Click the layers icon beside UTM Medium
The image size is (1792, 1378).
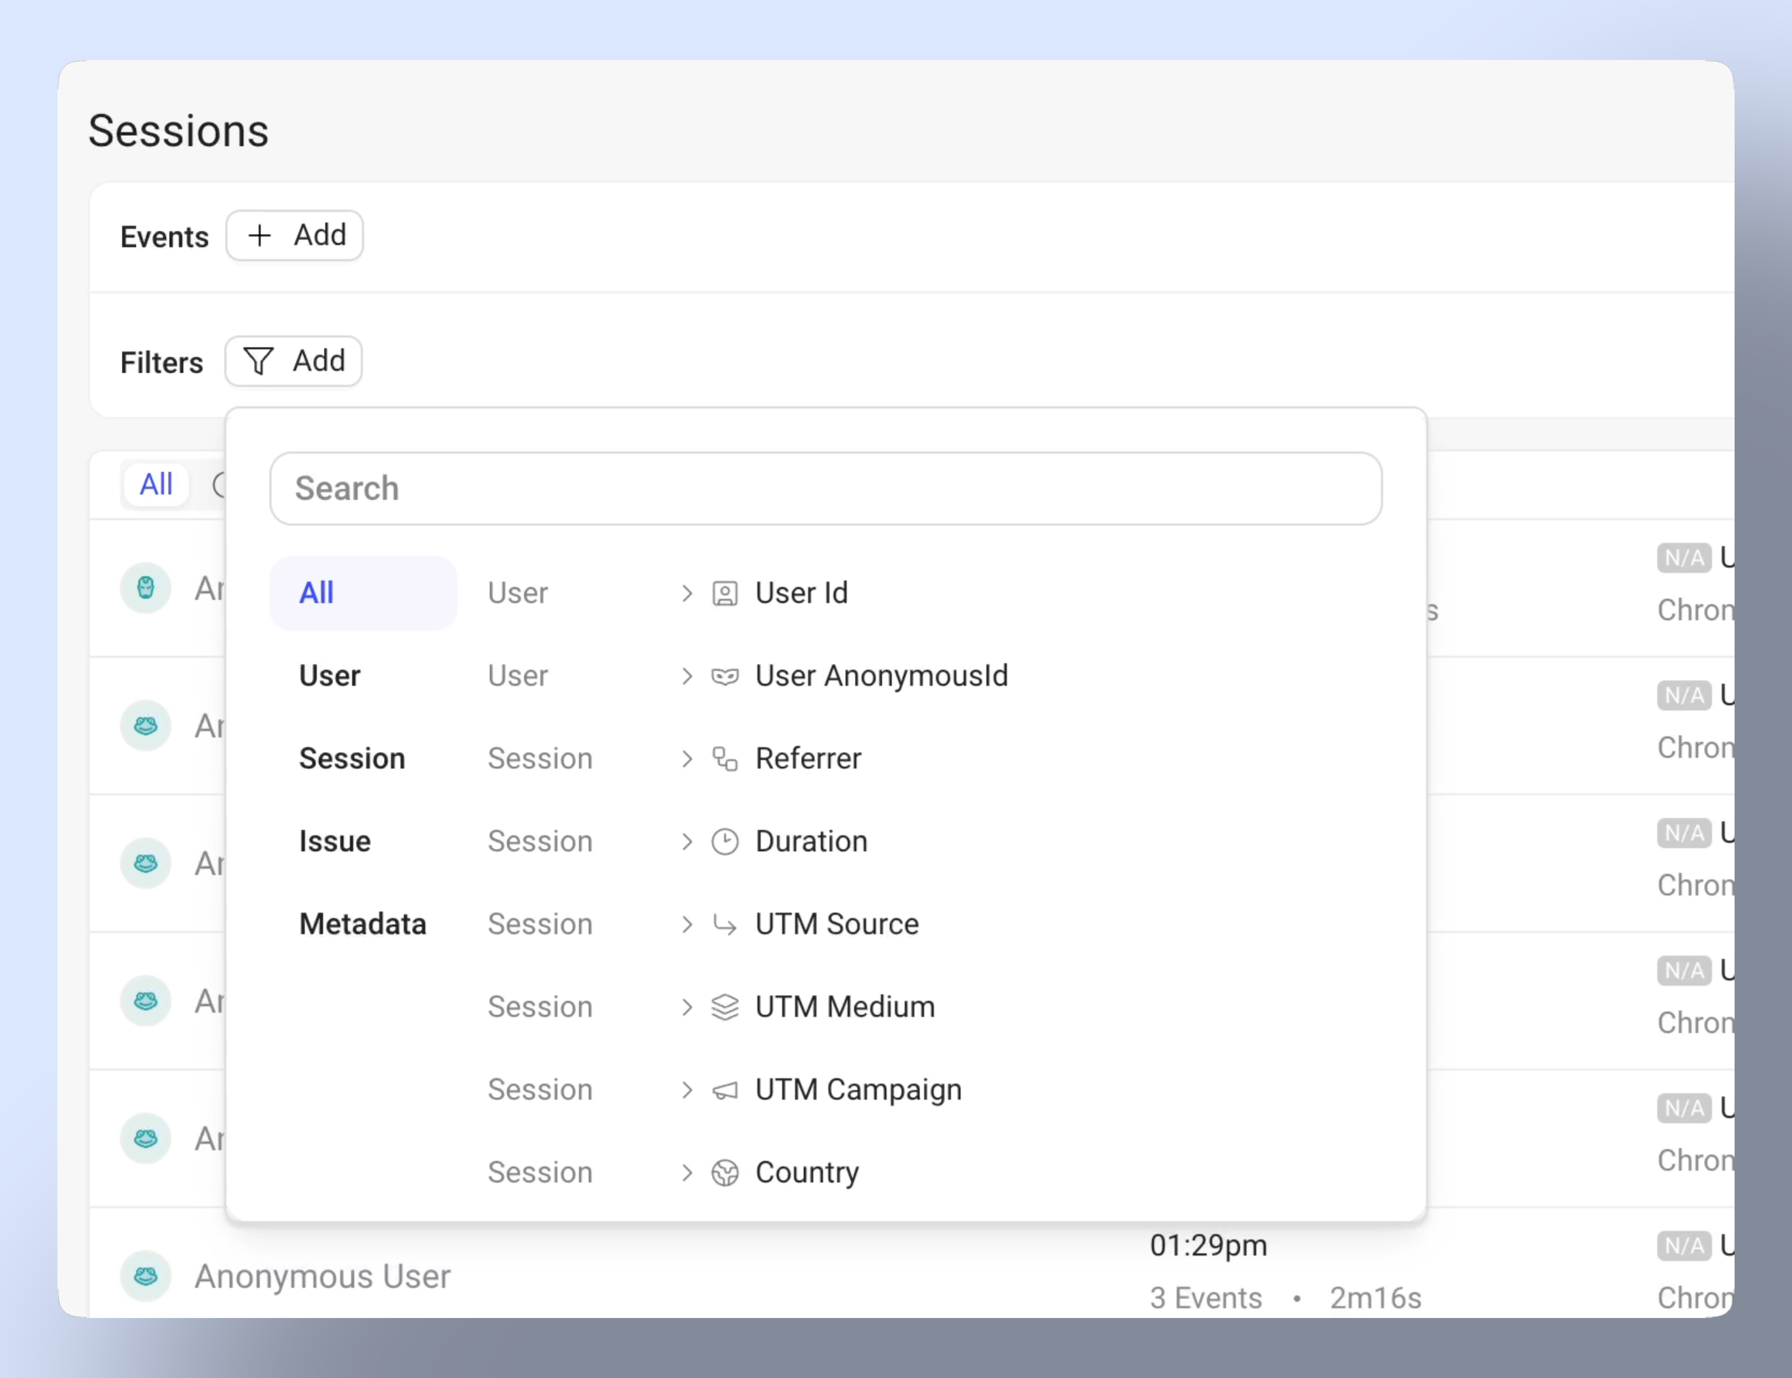(725, 1007)
